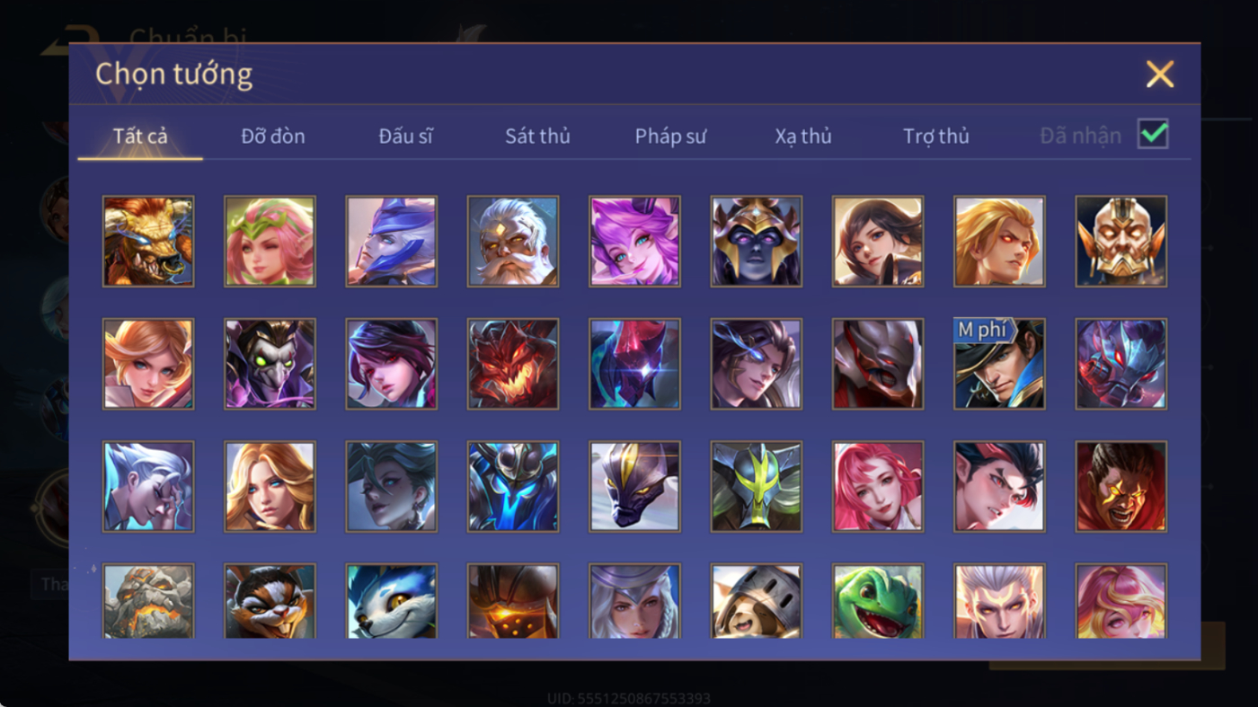The height and width of the screenshot is (707, 1258).
Task: Pick the red demon-faced hero portrait
Action: [x=512, y=364]
